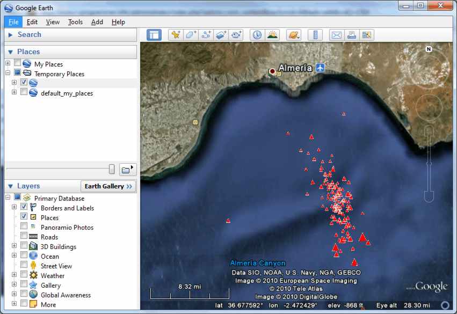This screenshot has width=457, height=314.
Task: Add an image overlay
Action: pos(221,35)
